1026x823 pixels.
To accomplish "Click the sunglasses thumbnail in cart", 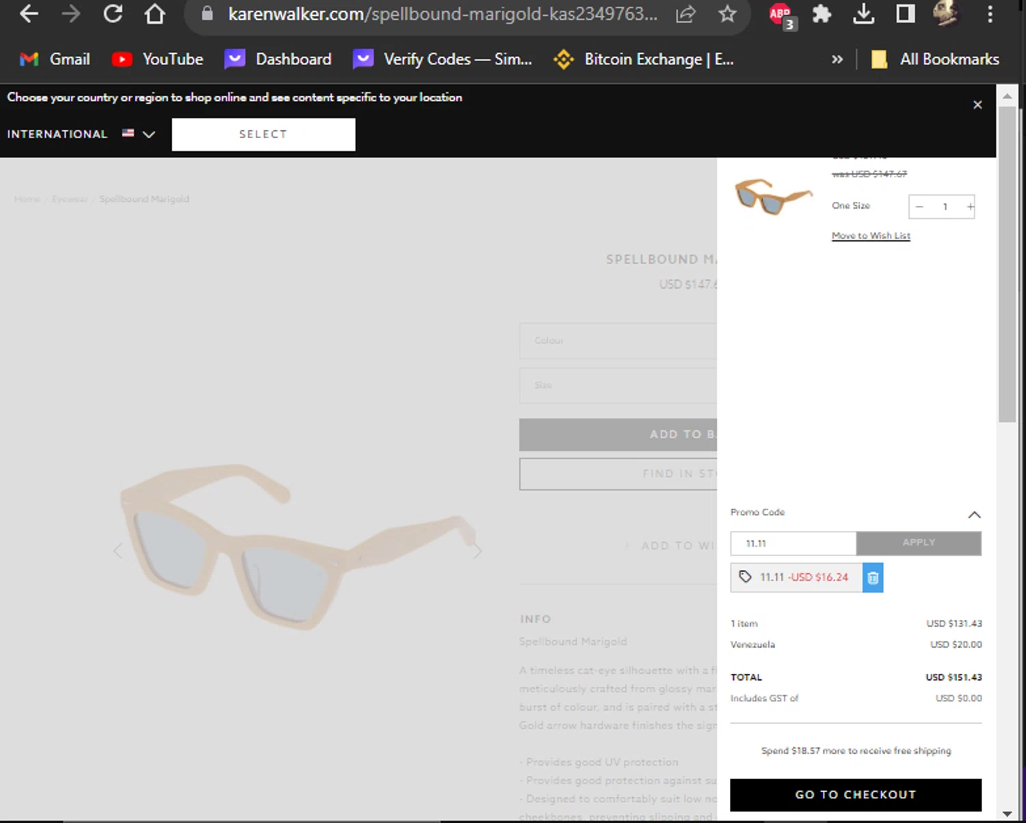I will coord(773,197).
